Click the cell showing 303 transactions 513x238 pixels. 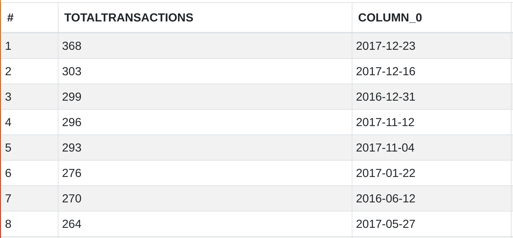[x=72, y=71]
